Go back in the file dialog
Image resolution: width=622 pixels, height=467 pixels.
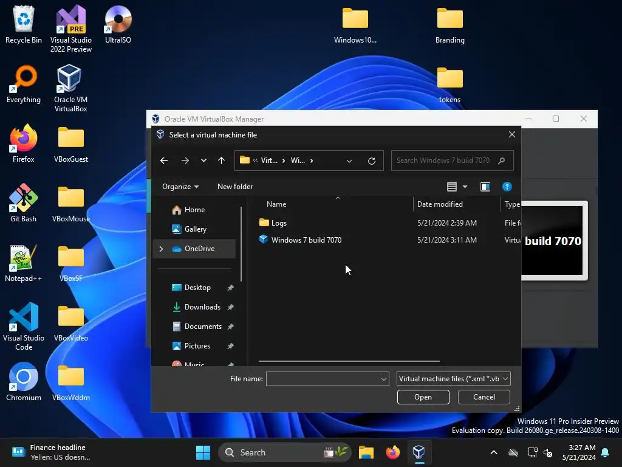tap(164, 161)
